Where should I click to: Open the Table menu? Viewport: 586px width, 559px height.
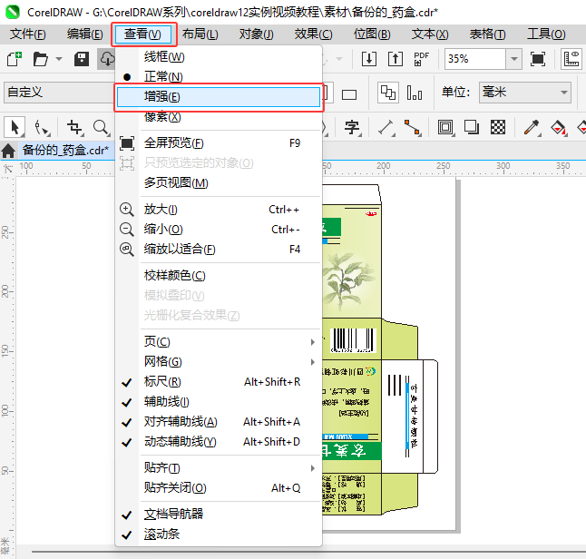(x=487, y=34)
